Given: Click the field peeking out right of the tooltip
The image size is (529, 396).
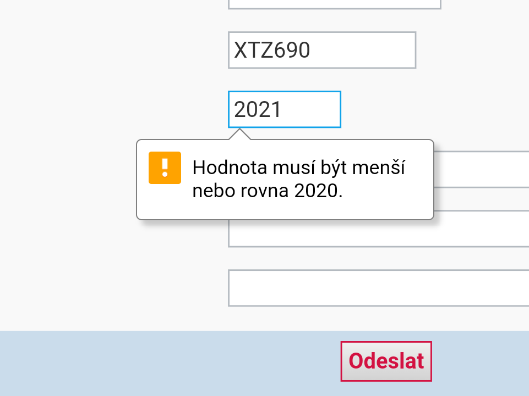Looking at the screenshot, I should point(481,169).
